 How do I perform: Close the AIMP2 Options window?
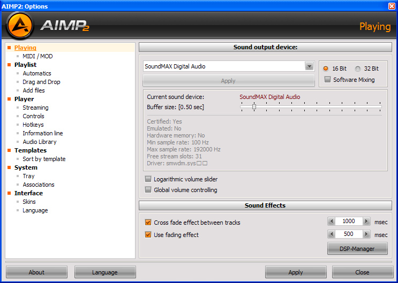coord(392,6)
